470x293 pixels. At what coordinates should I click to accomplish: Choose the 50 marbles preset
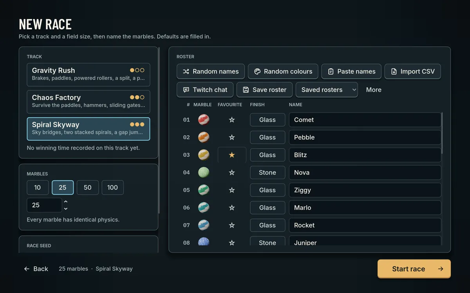point(88,188)
